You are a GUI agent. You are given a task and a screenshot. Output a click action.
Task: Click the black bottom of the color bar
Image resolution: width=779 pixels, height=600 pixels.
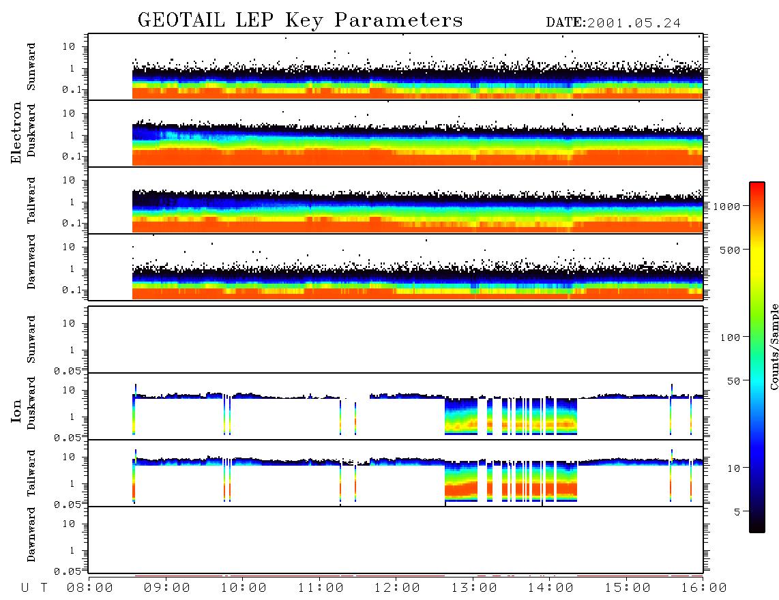(756, 524)
